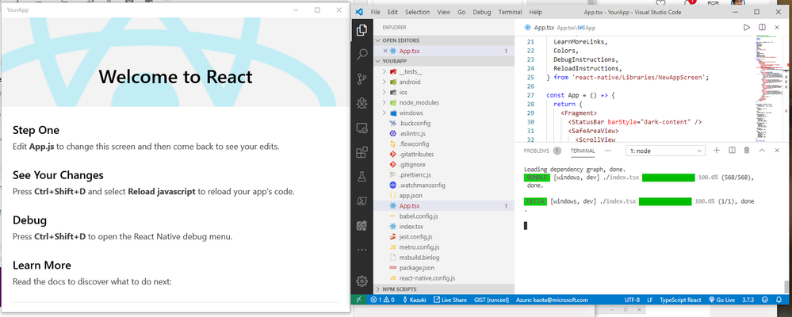Add a new terminal with the plus icon
This screenshot has height=317, width=792.
coord(716,151)
